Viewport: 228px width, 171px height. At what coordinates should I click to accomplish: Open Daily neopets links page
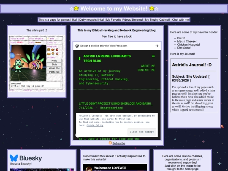(92, 19)
